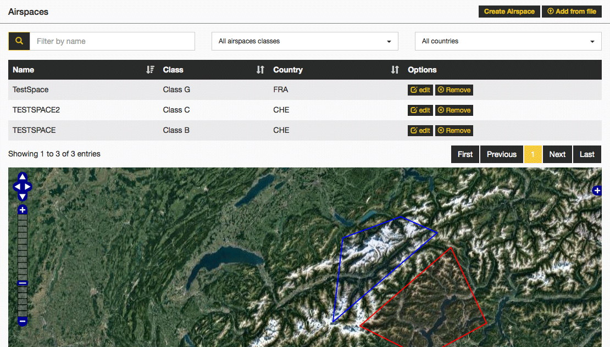Sort table by Class column
This screenshot has height=347, width=610.
coord(260,70)
